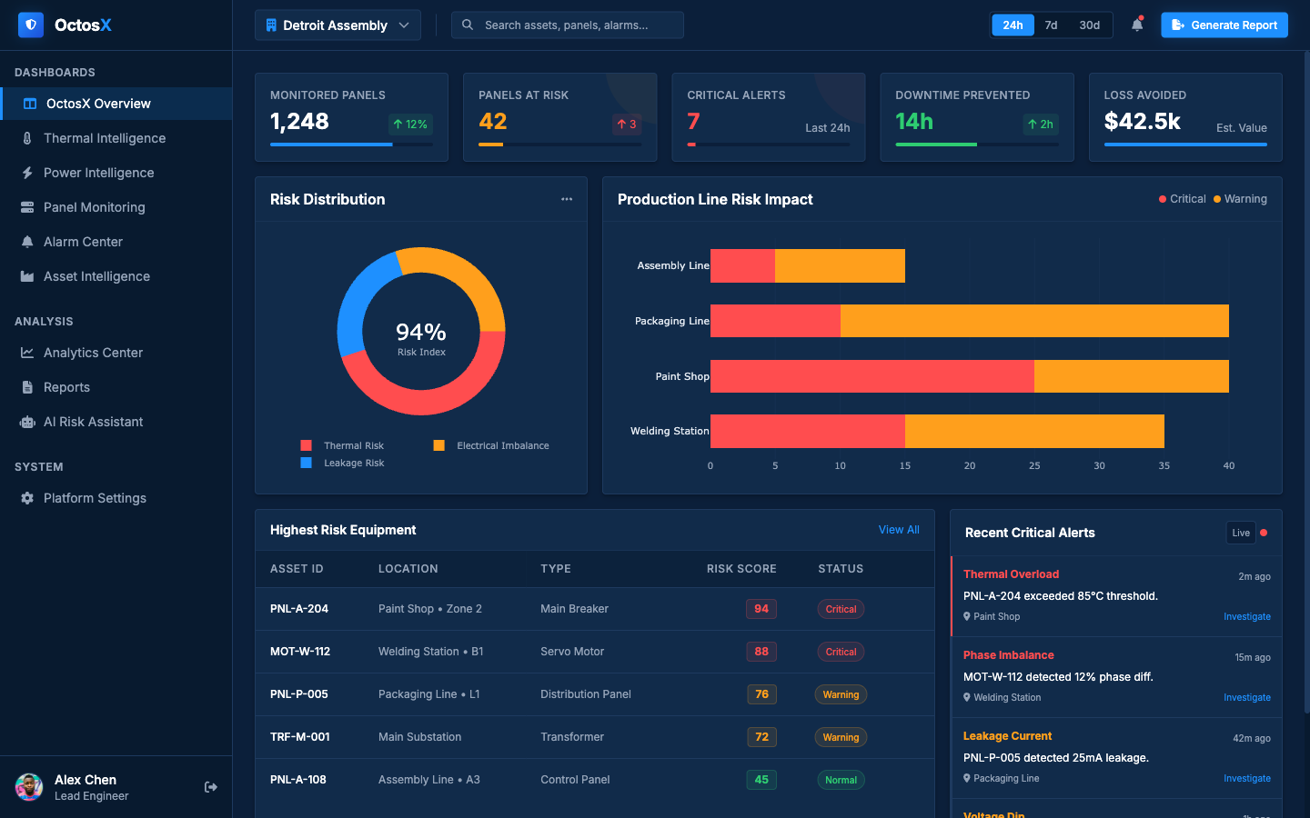1310x818 pixels.
Task: Click the Platform Settings gear icon
Action: pyautogui.click(x=27, y=498)
